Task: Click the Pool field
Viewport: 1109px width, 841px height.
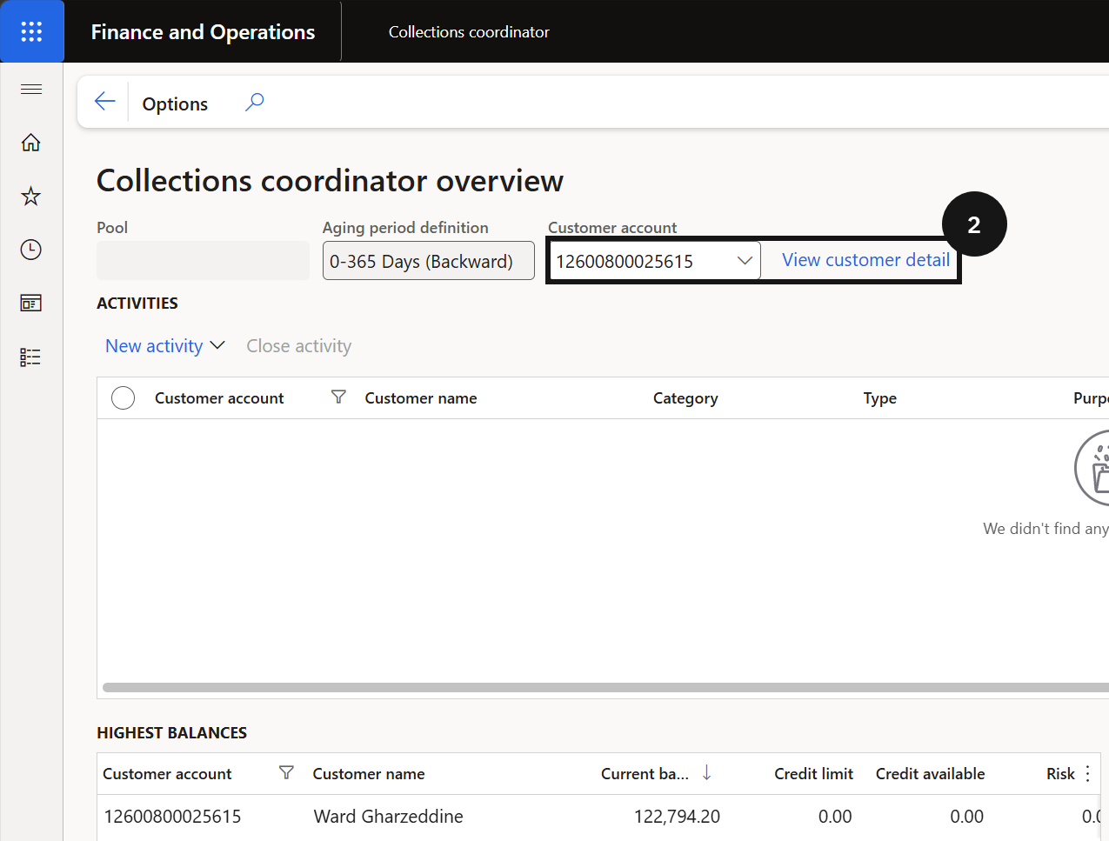Action: click(203, 261)
